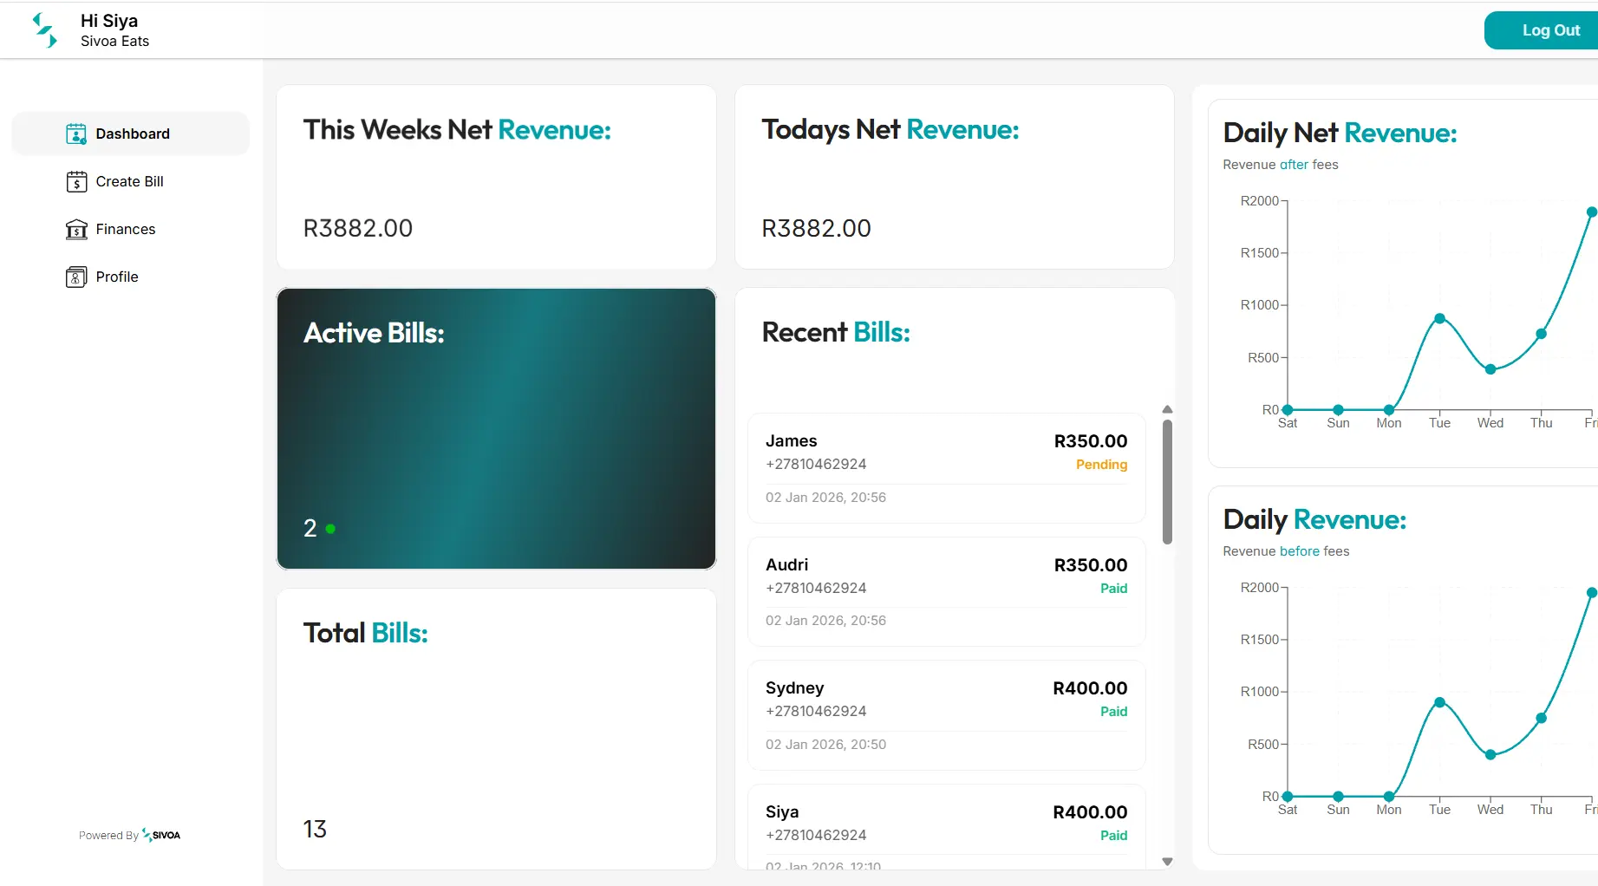
Task: Click the Create Bill icon
Action: click(x=76, y=181)
